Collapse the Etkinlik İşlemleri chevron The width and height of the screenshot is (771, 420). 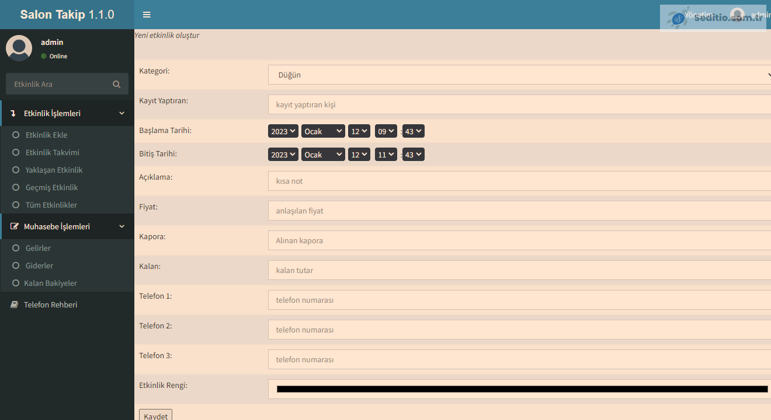(x=121, y=113)
